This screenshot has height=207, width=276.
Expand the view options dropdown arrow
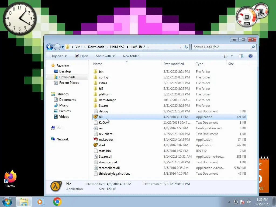tap(232, 56)
